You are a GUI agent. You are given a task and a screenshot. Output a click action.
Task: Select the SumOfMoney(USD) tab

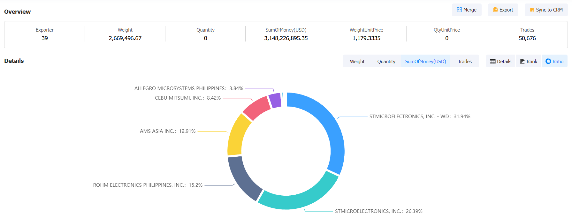pos(425,61)
